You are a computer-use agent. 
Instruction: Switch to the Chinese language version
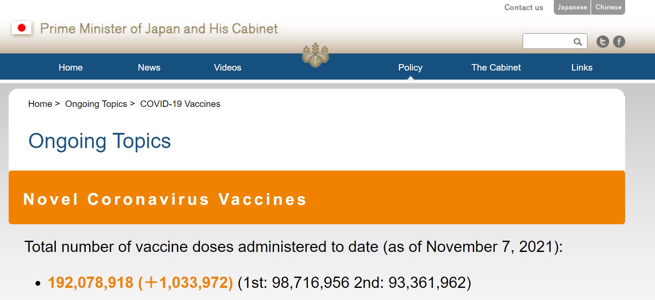[x=608, y=7]
